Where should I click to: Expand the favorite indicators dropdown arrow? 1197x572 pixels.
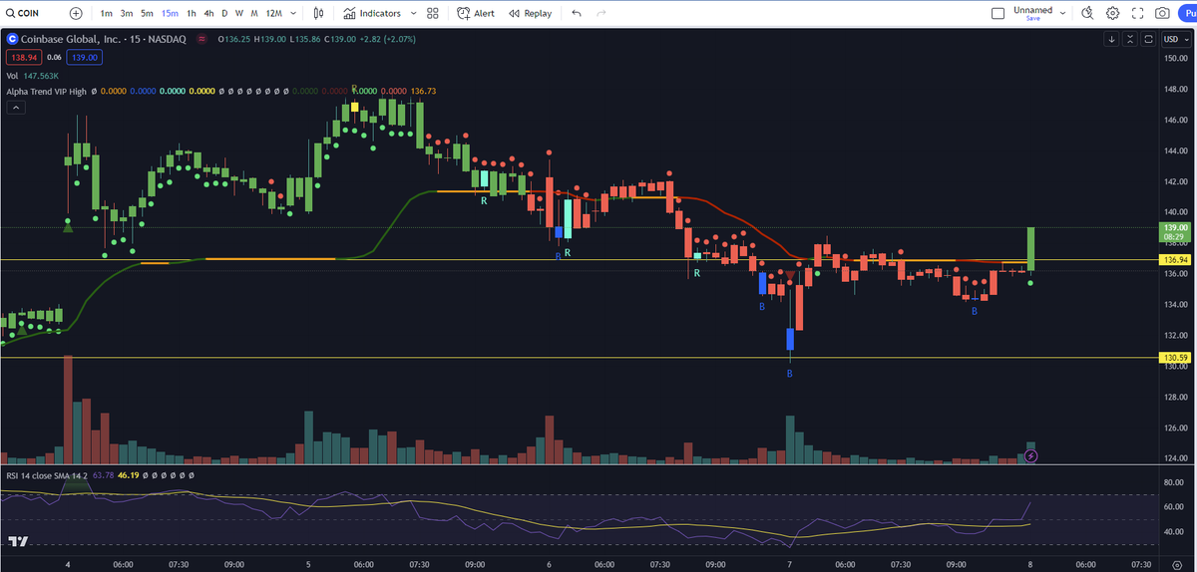pos(414,13)
